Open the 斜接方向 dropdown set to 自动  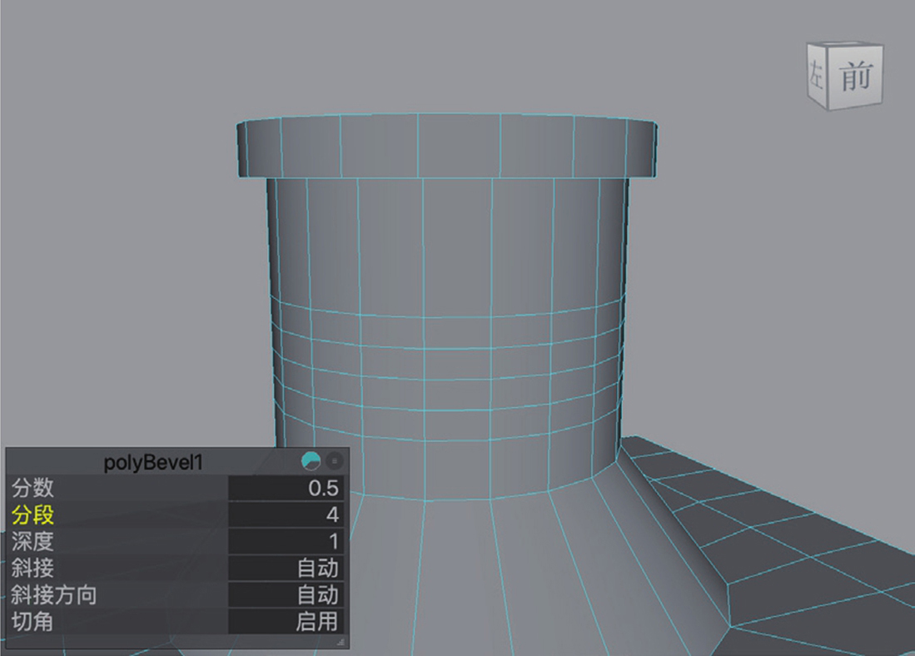point(286,594)
